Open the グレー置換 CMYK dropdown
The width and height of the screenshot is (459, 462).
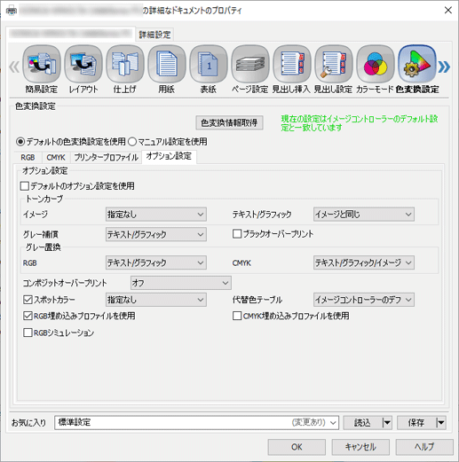[364, 262]
